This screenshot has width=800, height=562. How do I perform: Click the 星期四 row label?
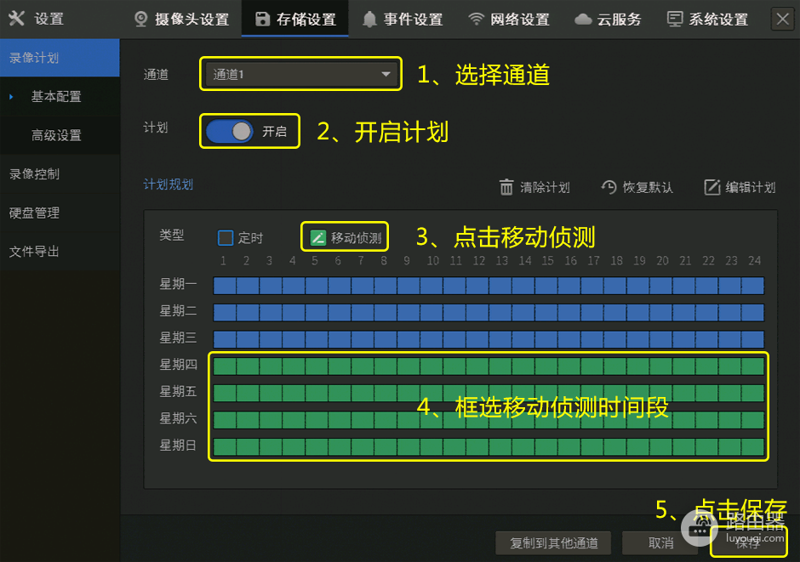tap(178, 364)
